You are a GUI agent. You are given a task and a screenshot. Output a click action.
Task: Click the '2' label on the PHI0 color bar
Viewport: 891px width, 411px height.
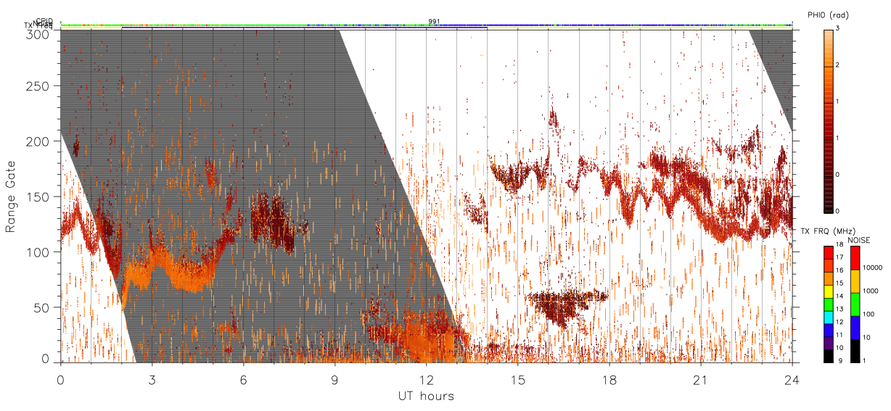838,66
